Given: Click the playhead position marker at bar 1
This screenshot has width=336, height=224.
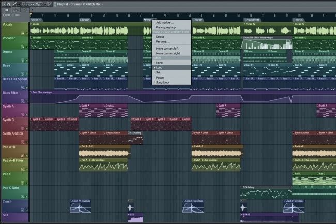Looking at the screenshot, I should click(31, 15).
